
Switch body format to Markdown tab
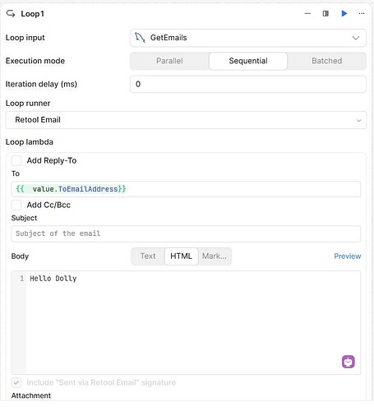pos(215,256)
